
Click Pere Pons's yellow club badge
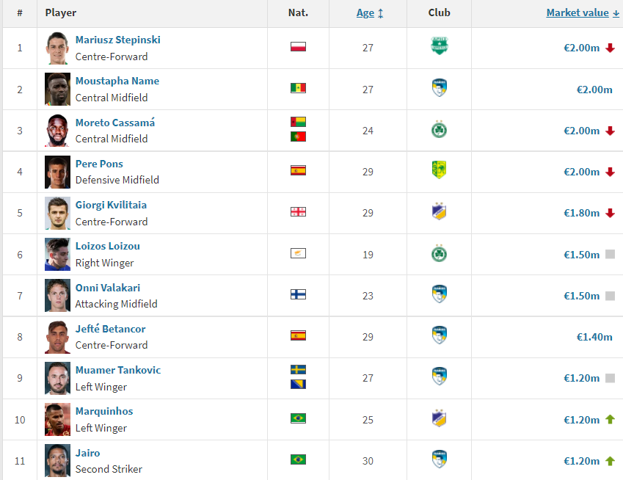[x=439, y=170]
